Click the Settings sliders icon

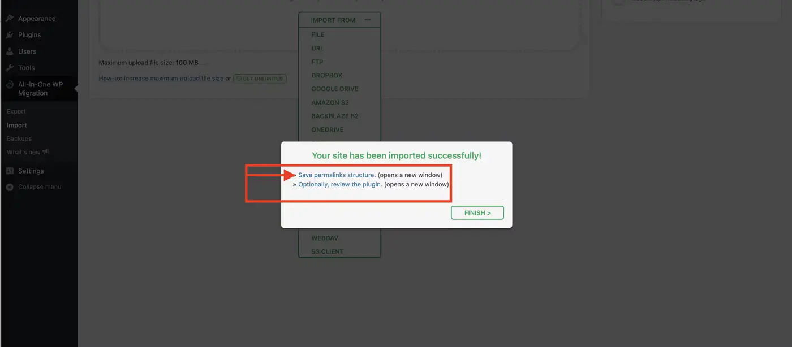coord(10,171)
